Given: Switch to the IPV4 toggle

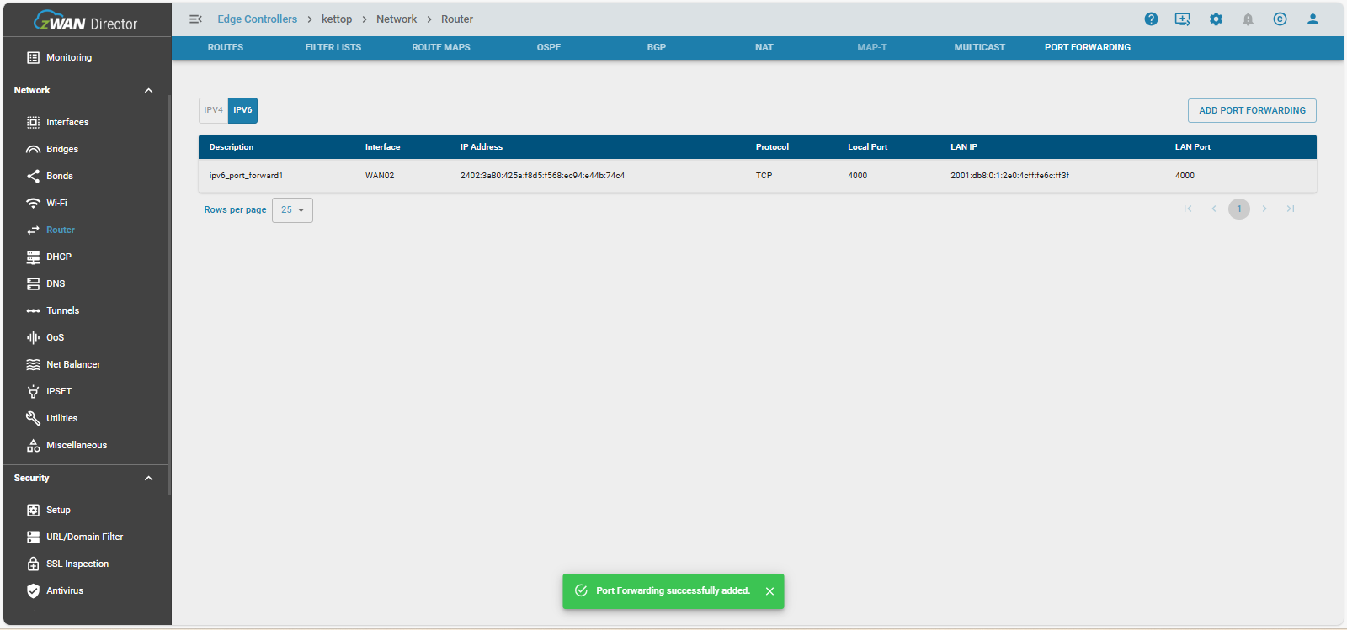Looking at the screenshot, I should click(x=213, y=110).
